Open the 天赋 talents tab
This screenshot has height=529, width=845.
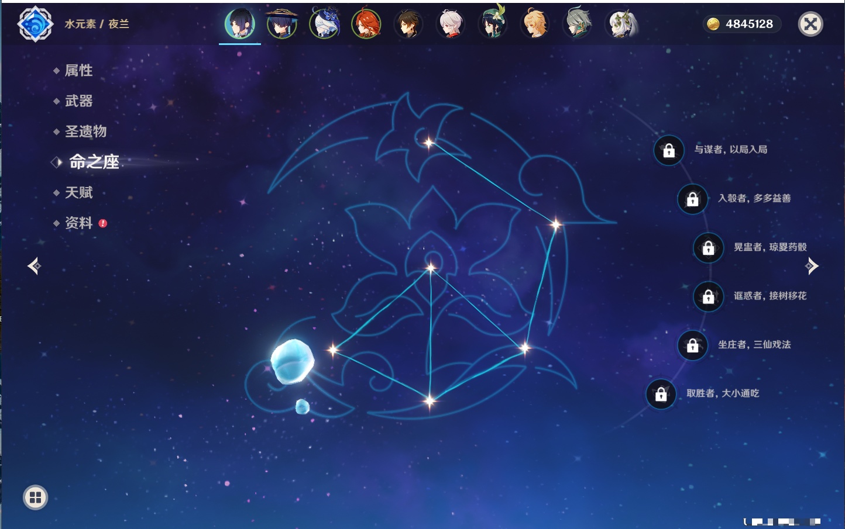(x=78, y=192)
